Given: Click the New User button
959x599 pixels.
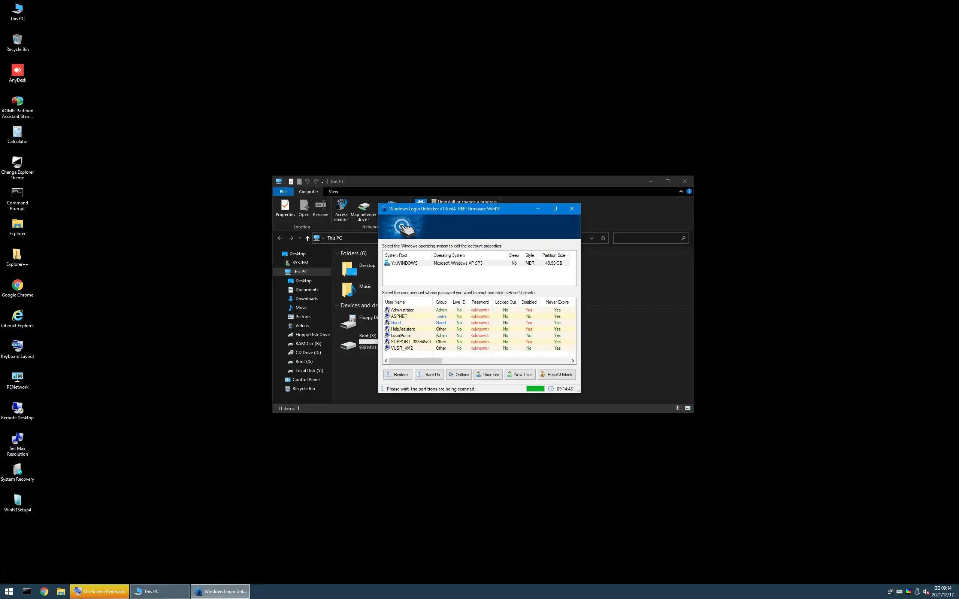Looking at the screenshot, I should point(520,374).
